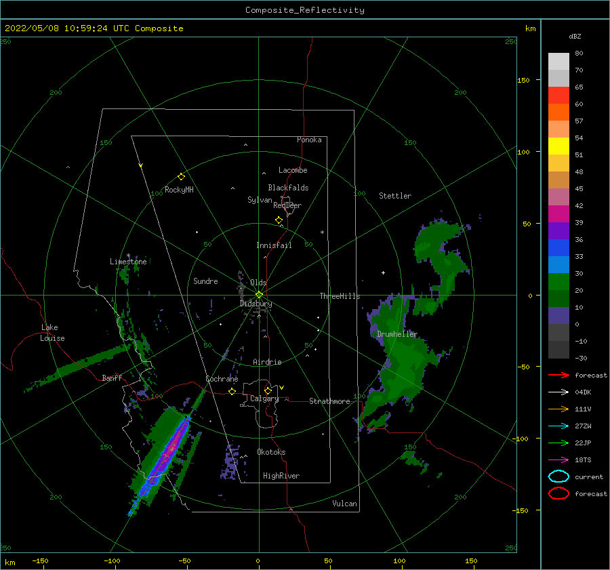Click the Stettler city label
The height and width of the screenshot is (570, 610).
tap(395, 196)
